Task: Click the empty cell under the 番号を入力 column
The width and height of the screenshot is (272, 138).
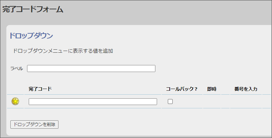Action: pyautogui.click(x=246, y=101)
